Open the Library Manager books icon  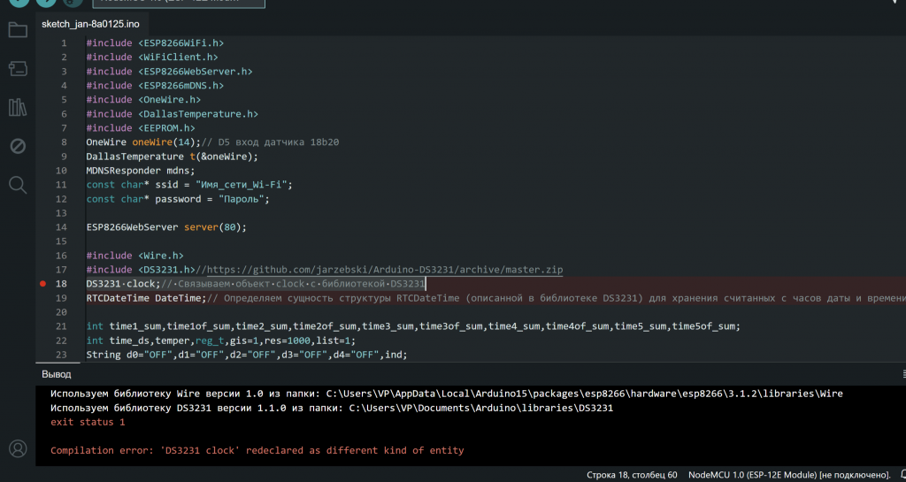point(18,107)
